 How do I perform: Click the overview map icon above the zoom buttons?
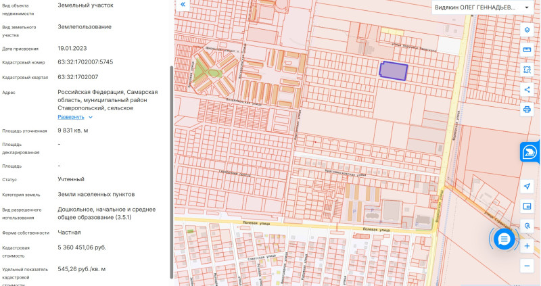[527, 206]
